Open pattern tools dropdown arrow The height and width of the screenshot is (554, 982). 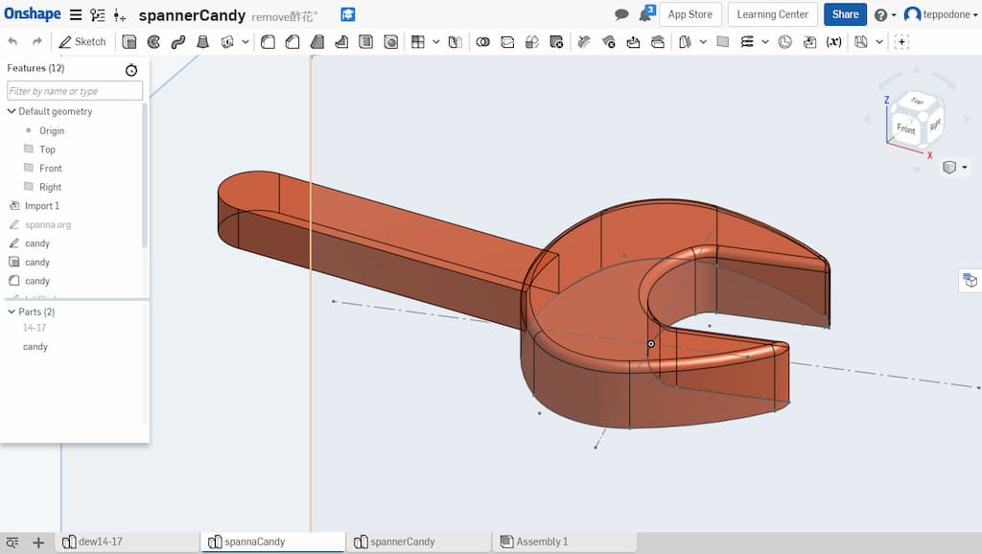click(x=436, y=42)
